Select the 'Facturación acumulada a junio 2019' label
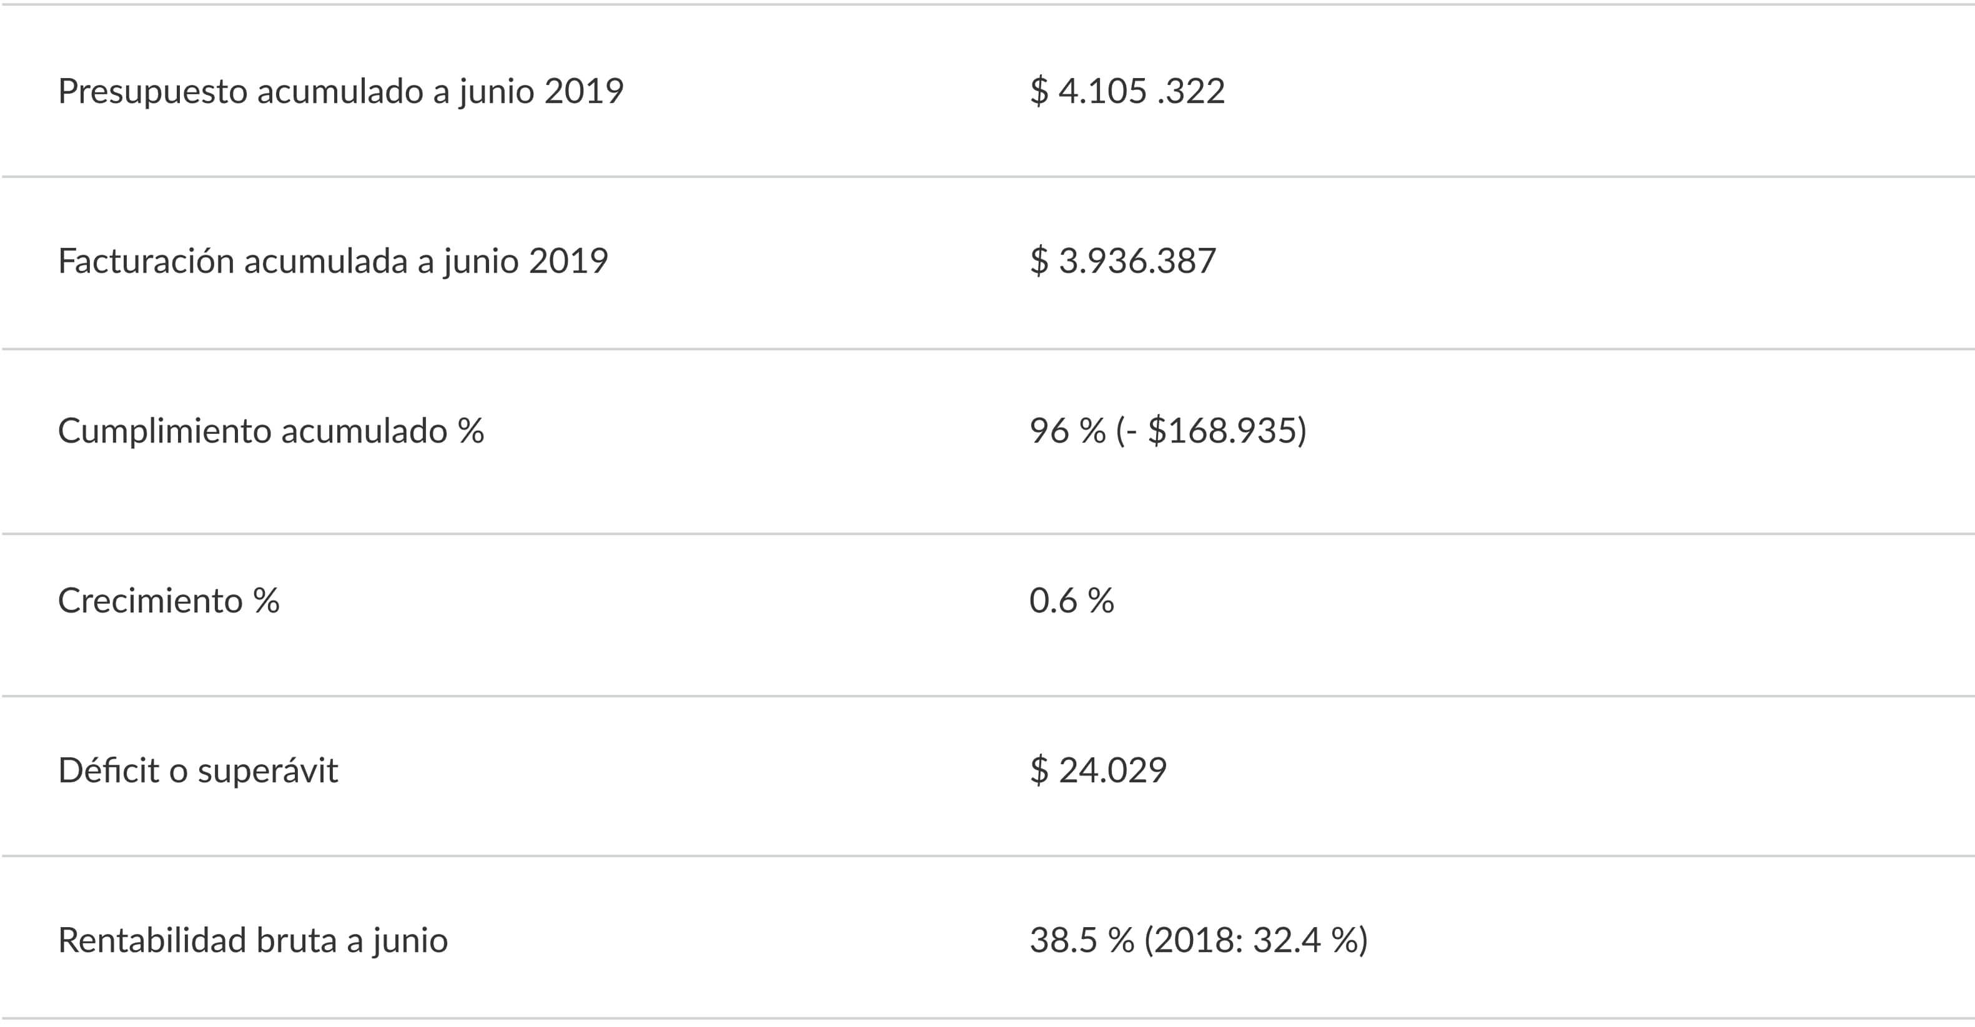1975x1027 pixels. tap(334, 262)
